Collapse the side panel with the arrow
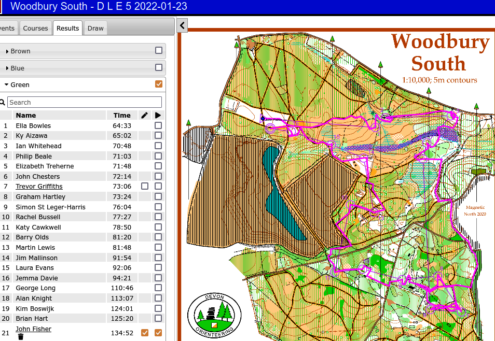Image resolution: width=495 pixels, height=341 pixels. click(182, 25)
